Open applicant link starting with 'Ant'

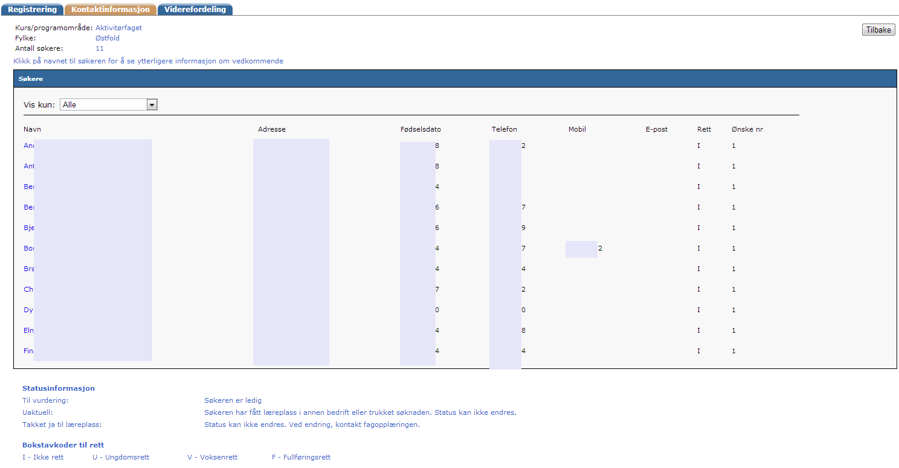(x=29, y=166)
